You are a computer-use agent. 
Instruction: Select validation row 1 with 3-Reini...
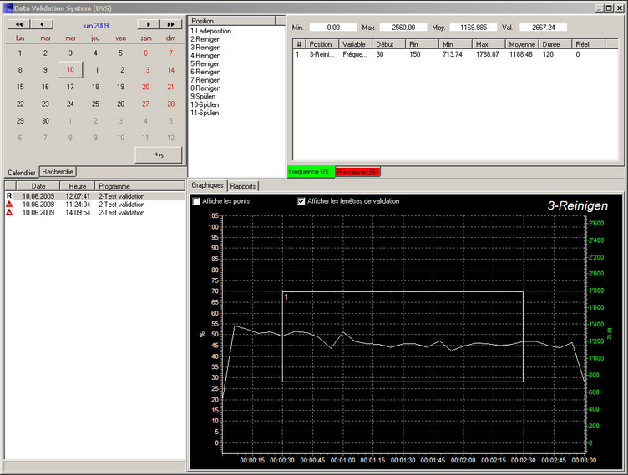coord(455,54)
